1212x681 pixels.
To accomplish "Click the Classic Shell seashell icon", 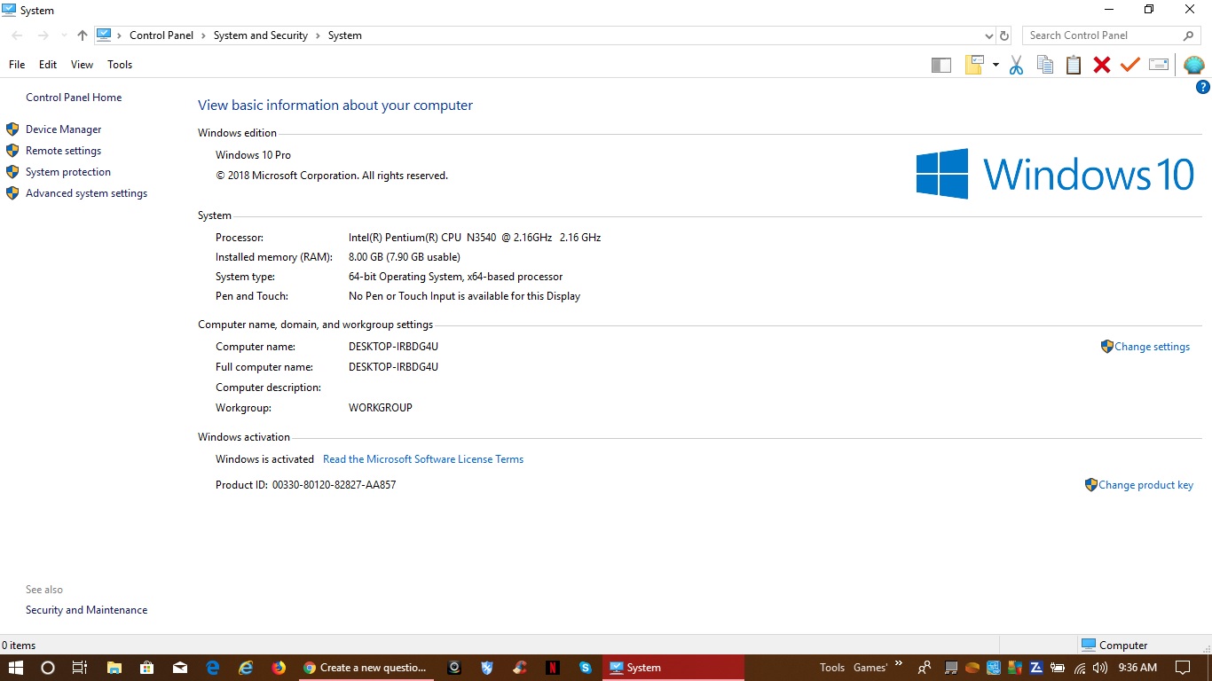I will tap(1194, 65).
